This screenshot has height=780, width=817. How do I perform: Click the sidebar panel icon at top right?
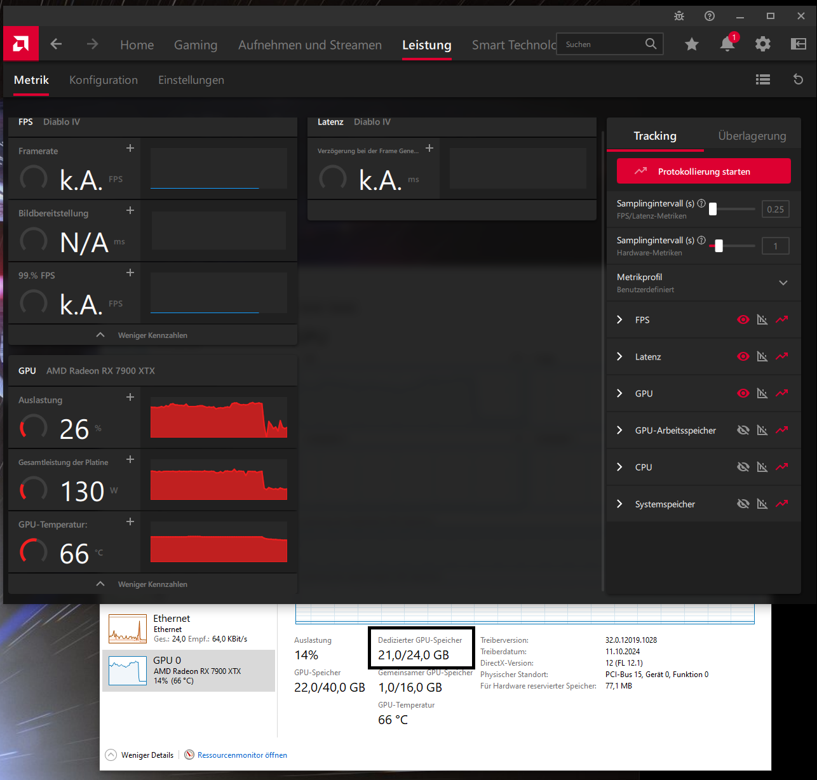pos(799,44)
